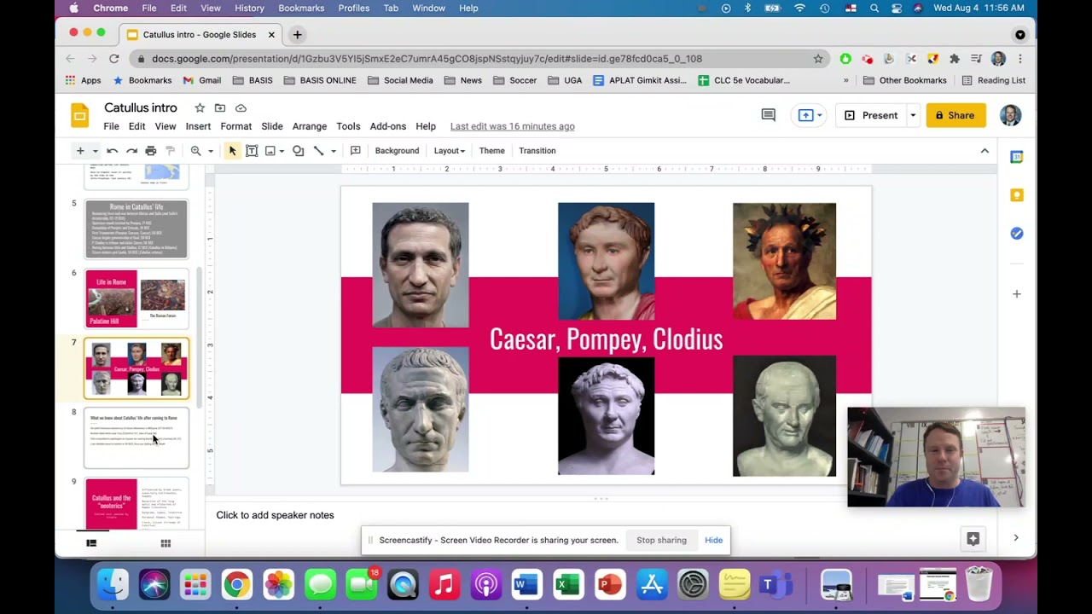Open the Reading List in bookmarks bar

click(x=994, y=80)
